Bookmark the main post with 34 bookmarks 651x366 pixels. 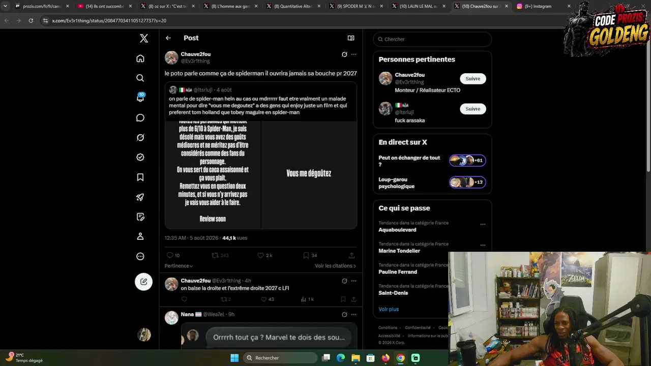(310, 255)
